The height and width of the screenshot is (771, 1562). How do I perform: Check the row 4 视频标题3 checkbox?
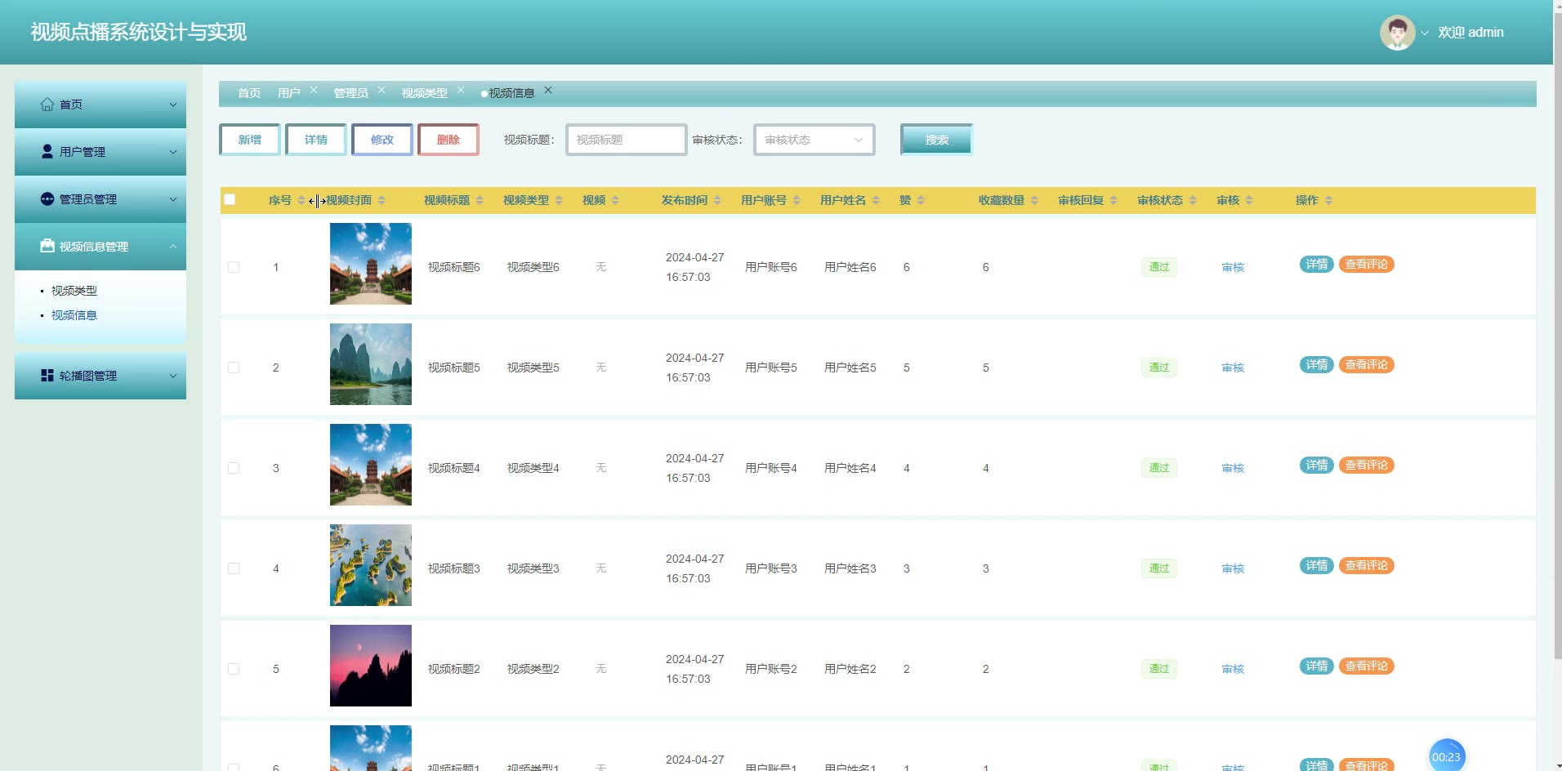tap(234, 568)
